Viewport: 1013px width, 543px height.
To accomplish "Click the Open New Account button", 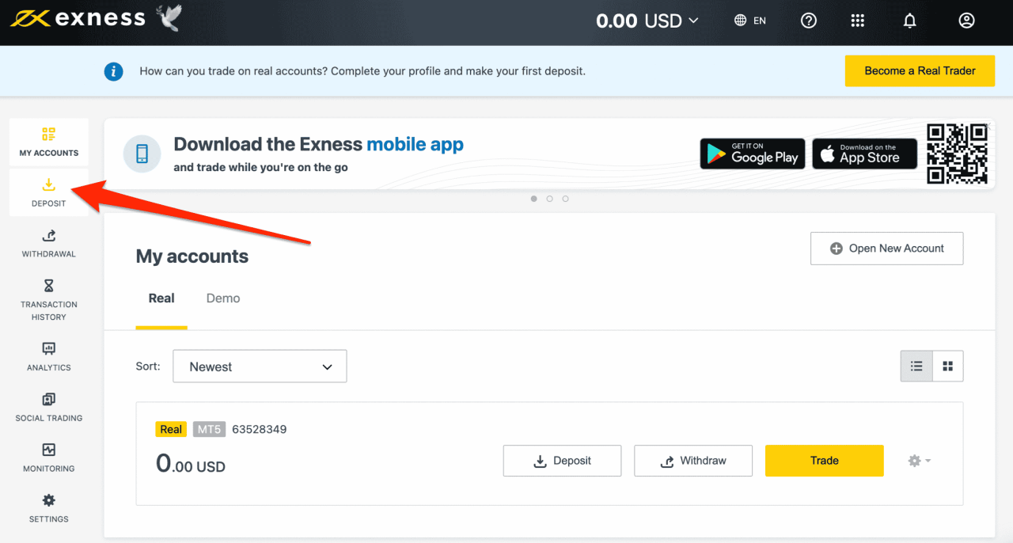I will point(886,249).
